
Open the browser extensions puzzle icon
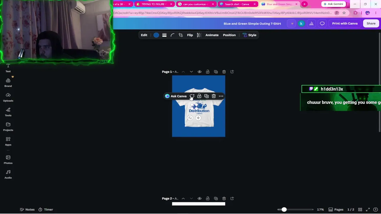(356, 13)
